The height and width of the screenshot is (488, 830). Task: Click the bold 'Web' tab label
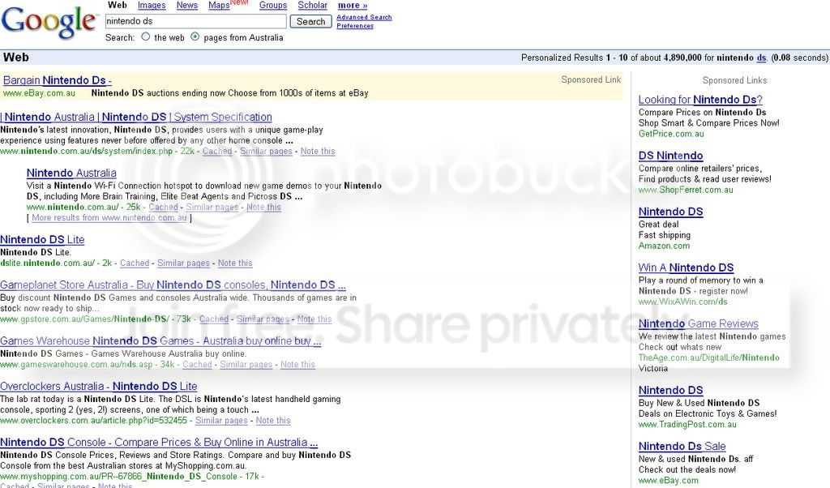[117, 6]
